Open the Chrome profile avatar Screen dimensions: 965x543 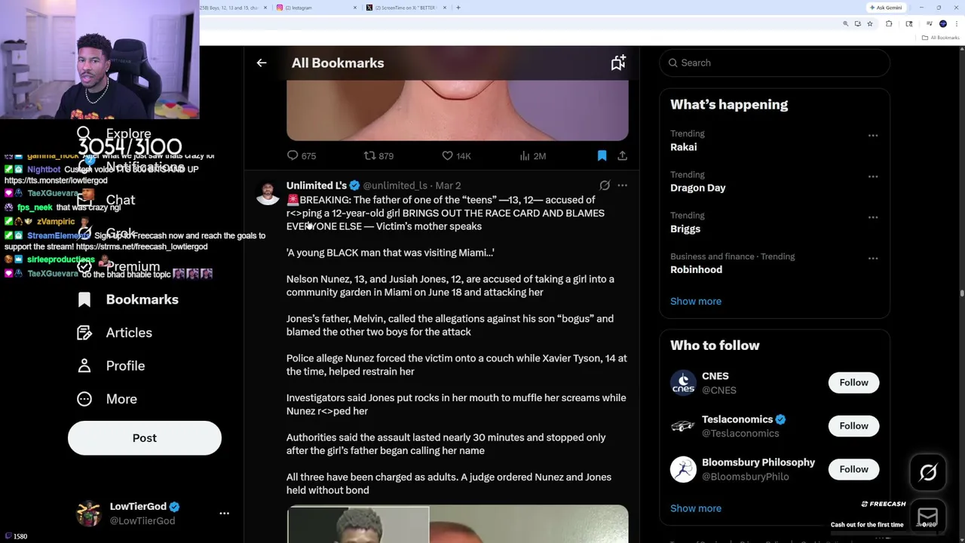pos(943,24)
